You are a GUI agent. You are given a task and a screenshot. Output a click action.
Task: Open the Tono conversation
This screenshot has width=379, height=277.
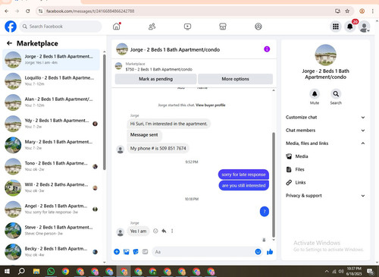pos(51,166)
